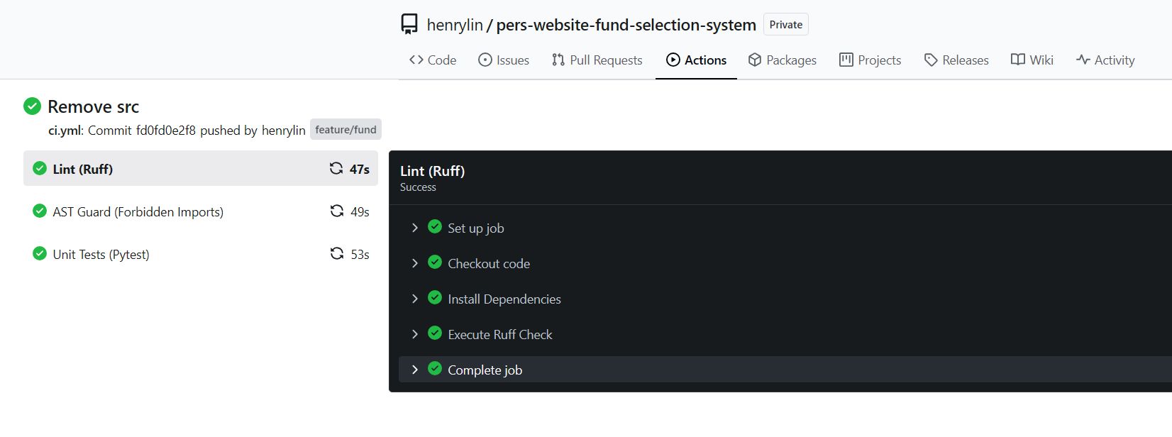The image size is (1172, 437).
Task: Select the Unit Tests (Pytest) job
Action: (x=101, y=255)
